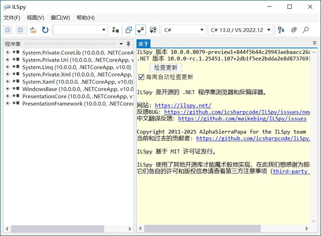The image size is (321, 236).
Task: Expand the PresentationFramework node
Action: click(x=7, y=103)
